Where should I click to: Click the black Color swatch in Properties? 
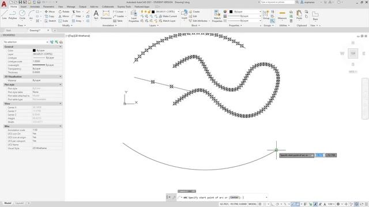coord(34,51)
